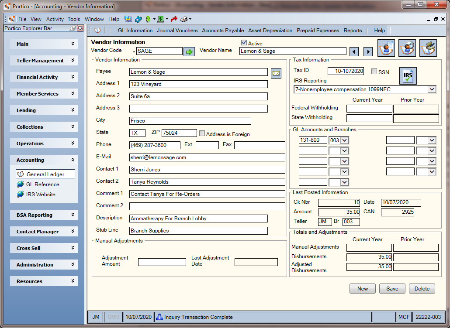Click the green dollar sign toolbar icon
Image resolution: width=450 pixels, height=328 pixels.
tap(148, 19)
